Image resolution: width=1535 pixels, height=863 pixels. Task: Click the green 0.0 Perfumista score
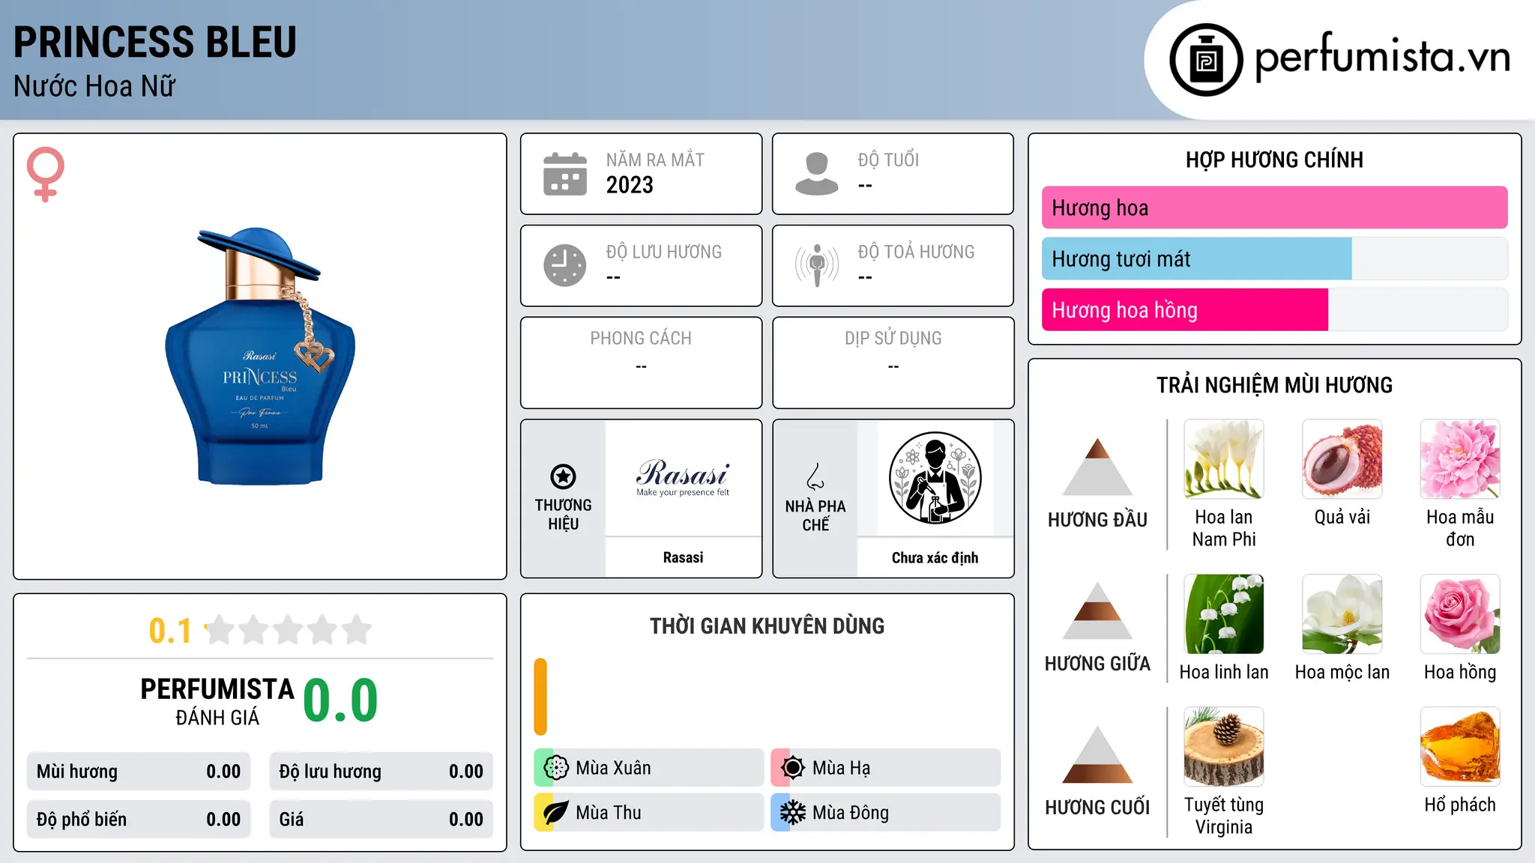(340, 701)
